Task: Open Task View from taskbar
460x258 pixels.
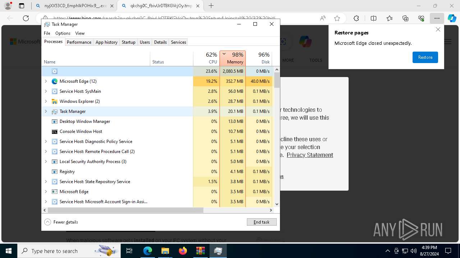Action: pos(129,251)
